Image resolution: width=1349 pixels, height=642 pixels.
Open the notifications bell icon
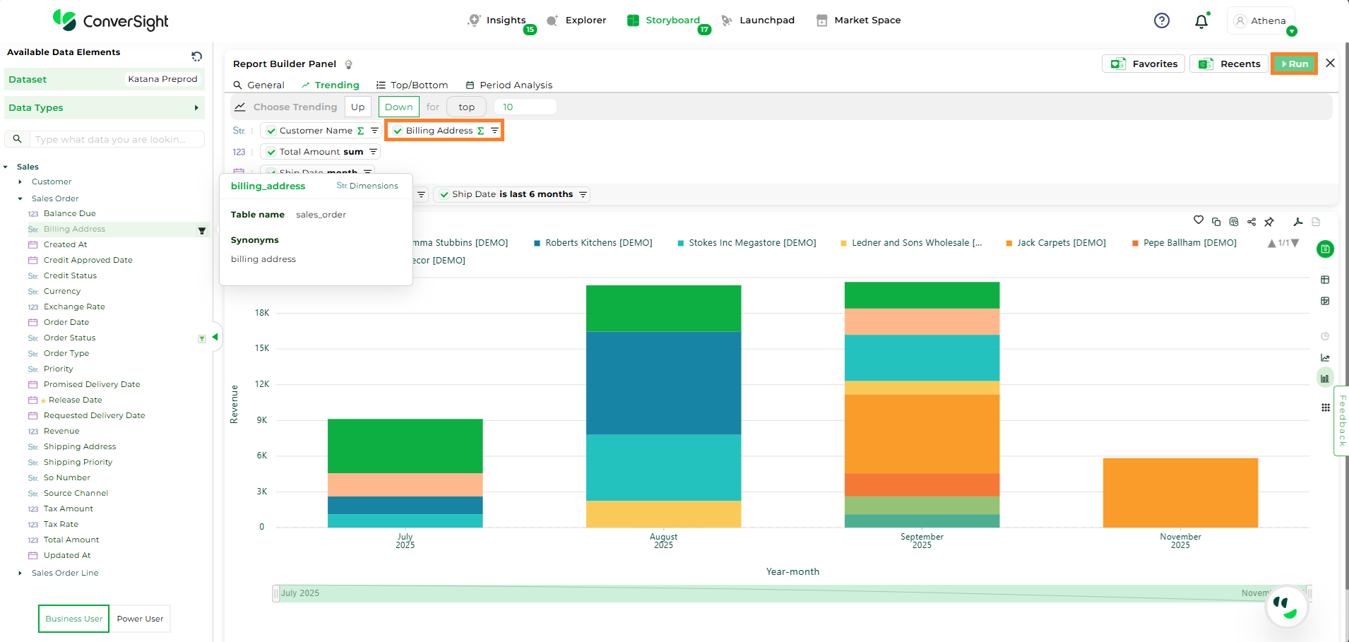pos(1201,21)
